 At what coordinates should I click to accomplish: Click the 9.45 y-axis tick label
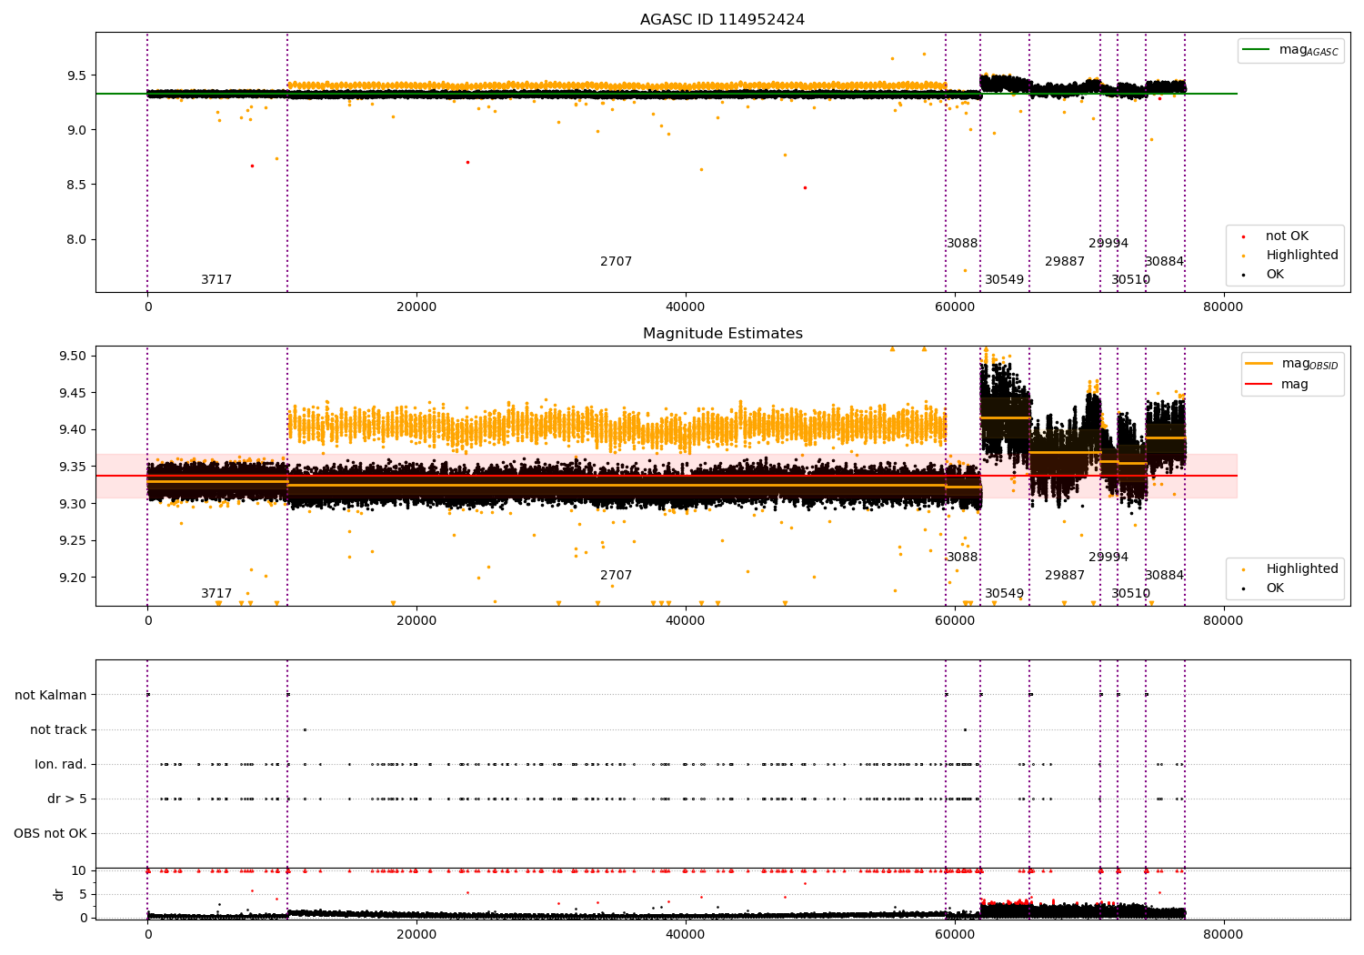point(73,393)
